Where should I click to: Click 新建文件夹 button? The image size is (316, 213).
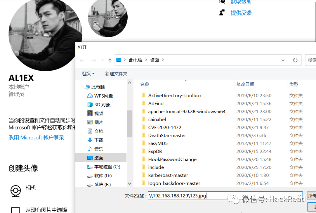(116, 74)
